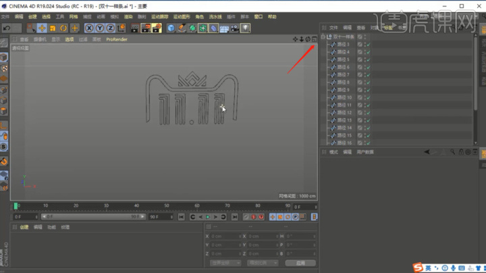
Task: Click the position X 0 cm field
Action: (x=225, y=237)
